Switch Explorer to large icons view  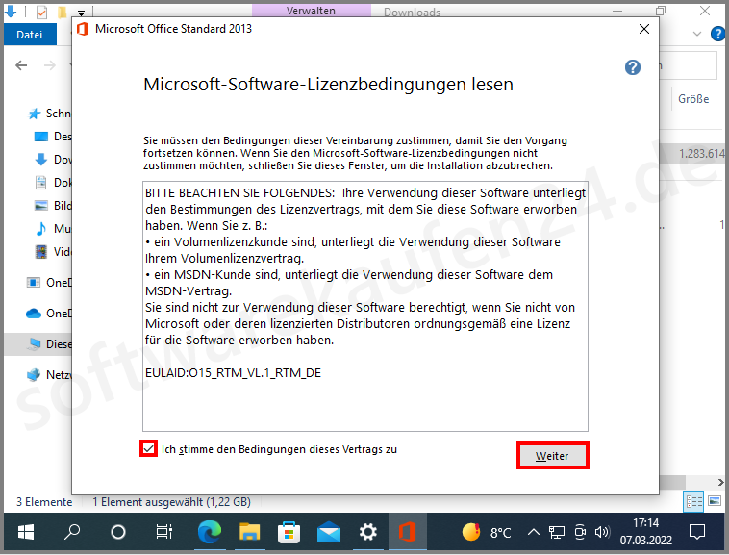[x=715, y=501]
